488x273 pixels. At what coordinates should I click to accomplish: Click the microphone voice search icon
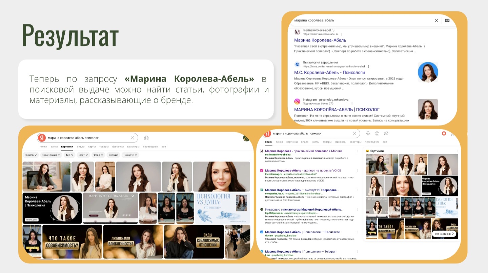368,134
